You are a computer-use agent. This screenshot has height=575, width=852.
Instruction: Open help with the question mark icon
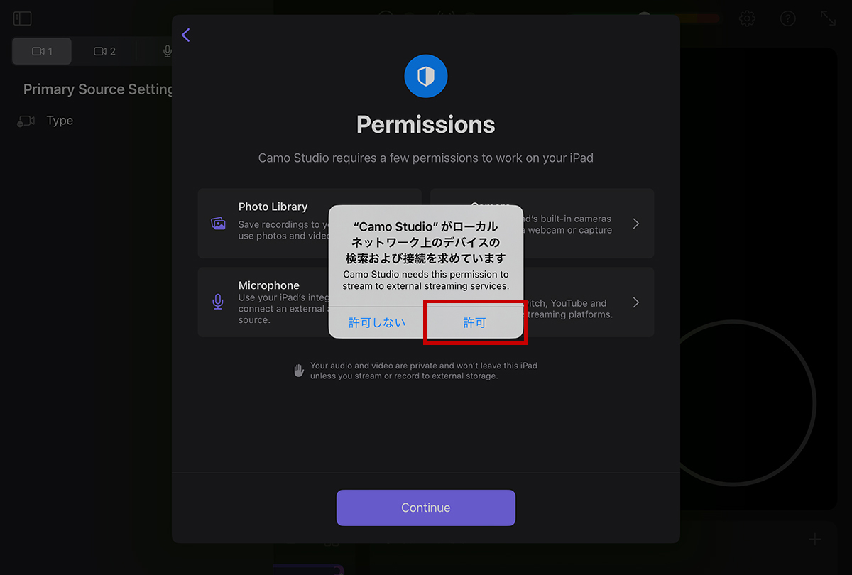tap(788, 18)
